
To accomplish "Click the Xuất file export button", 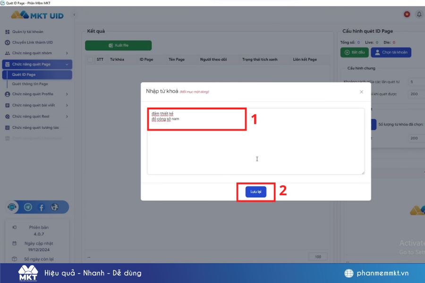I will [x=119, y=45].
